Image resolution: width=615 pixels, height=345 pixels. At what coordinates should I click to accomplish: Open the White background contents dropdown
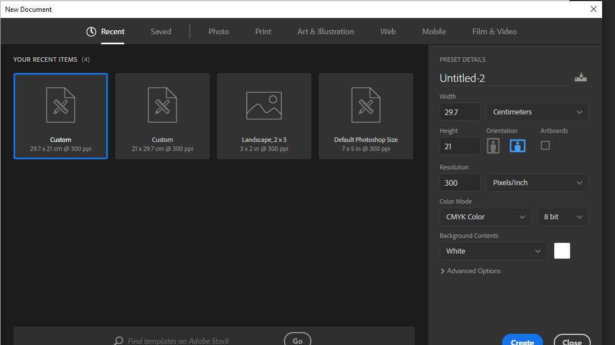click(493, 251)
